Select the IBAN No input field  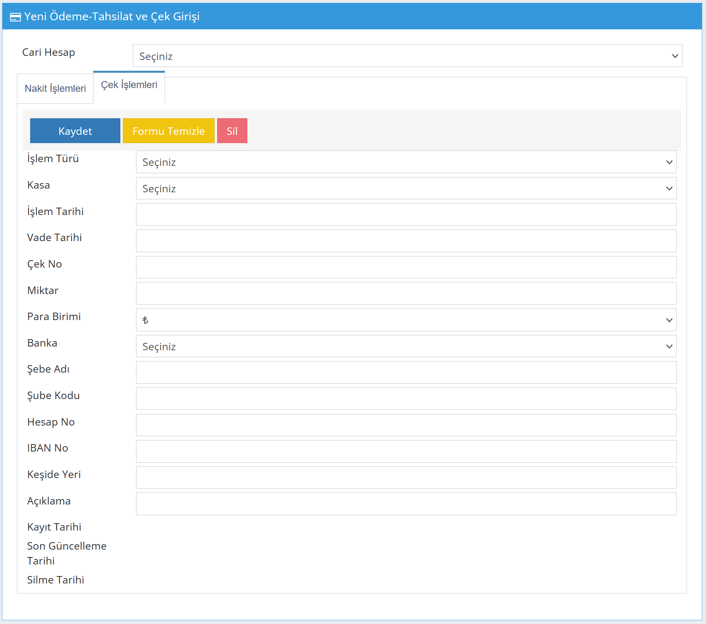coord(406,452)
